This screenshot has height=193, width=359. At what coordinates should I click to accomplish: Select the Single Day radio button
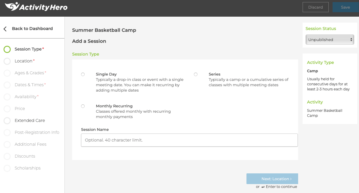coord(83,74)
